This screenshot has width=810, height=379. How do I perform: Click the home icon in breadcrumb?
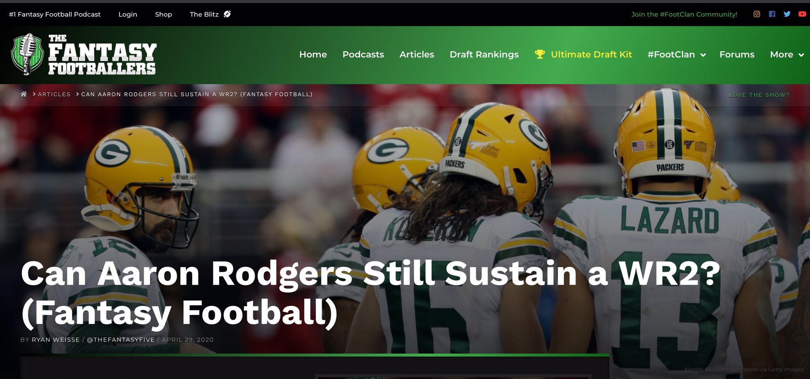click(x=24, y=94)
